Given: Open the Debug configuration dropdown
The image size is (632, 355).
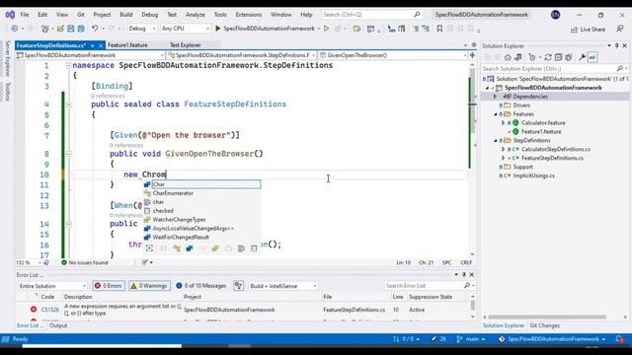Looking at the screenshot, I should coord(142,29).
